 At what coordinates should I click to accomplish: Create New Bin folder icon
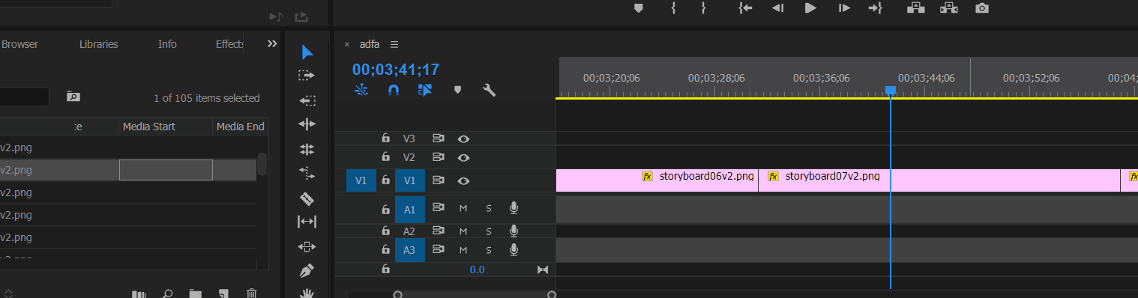click(x=196, y=294)
